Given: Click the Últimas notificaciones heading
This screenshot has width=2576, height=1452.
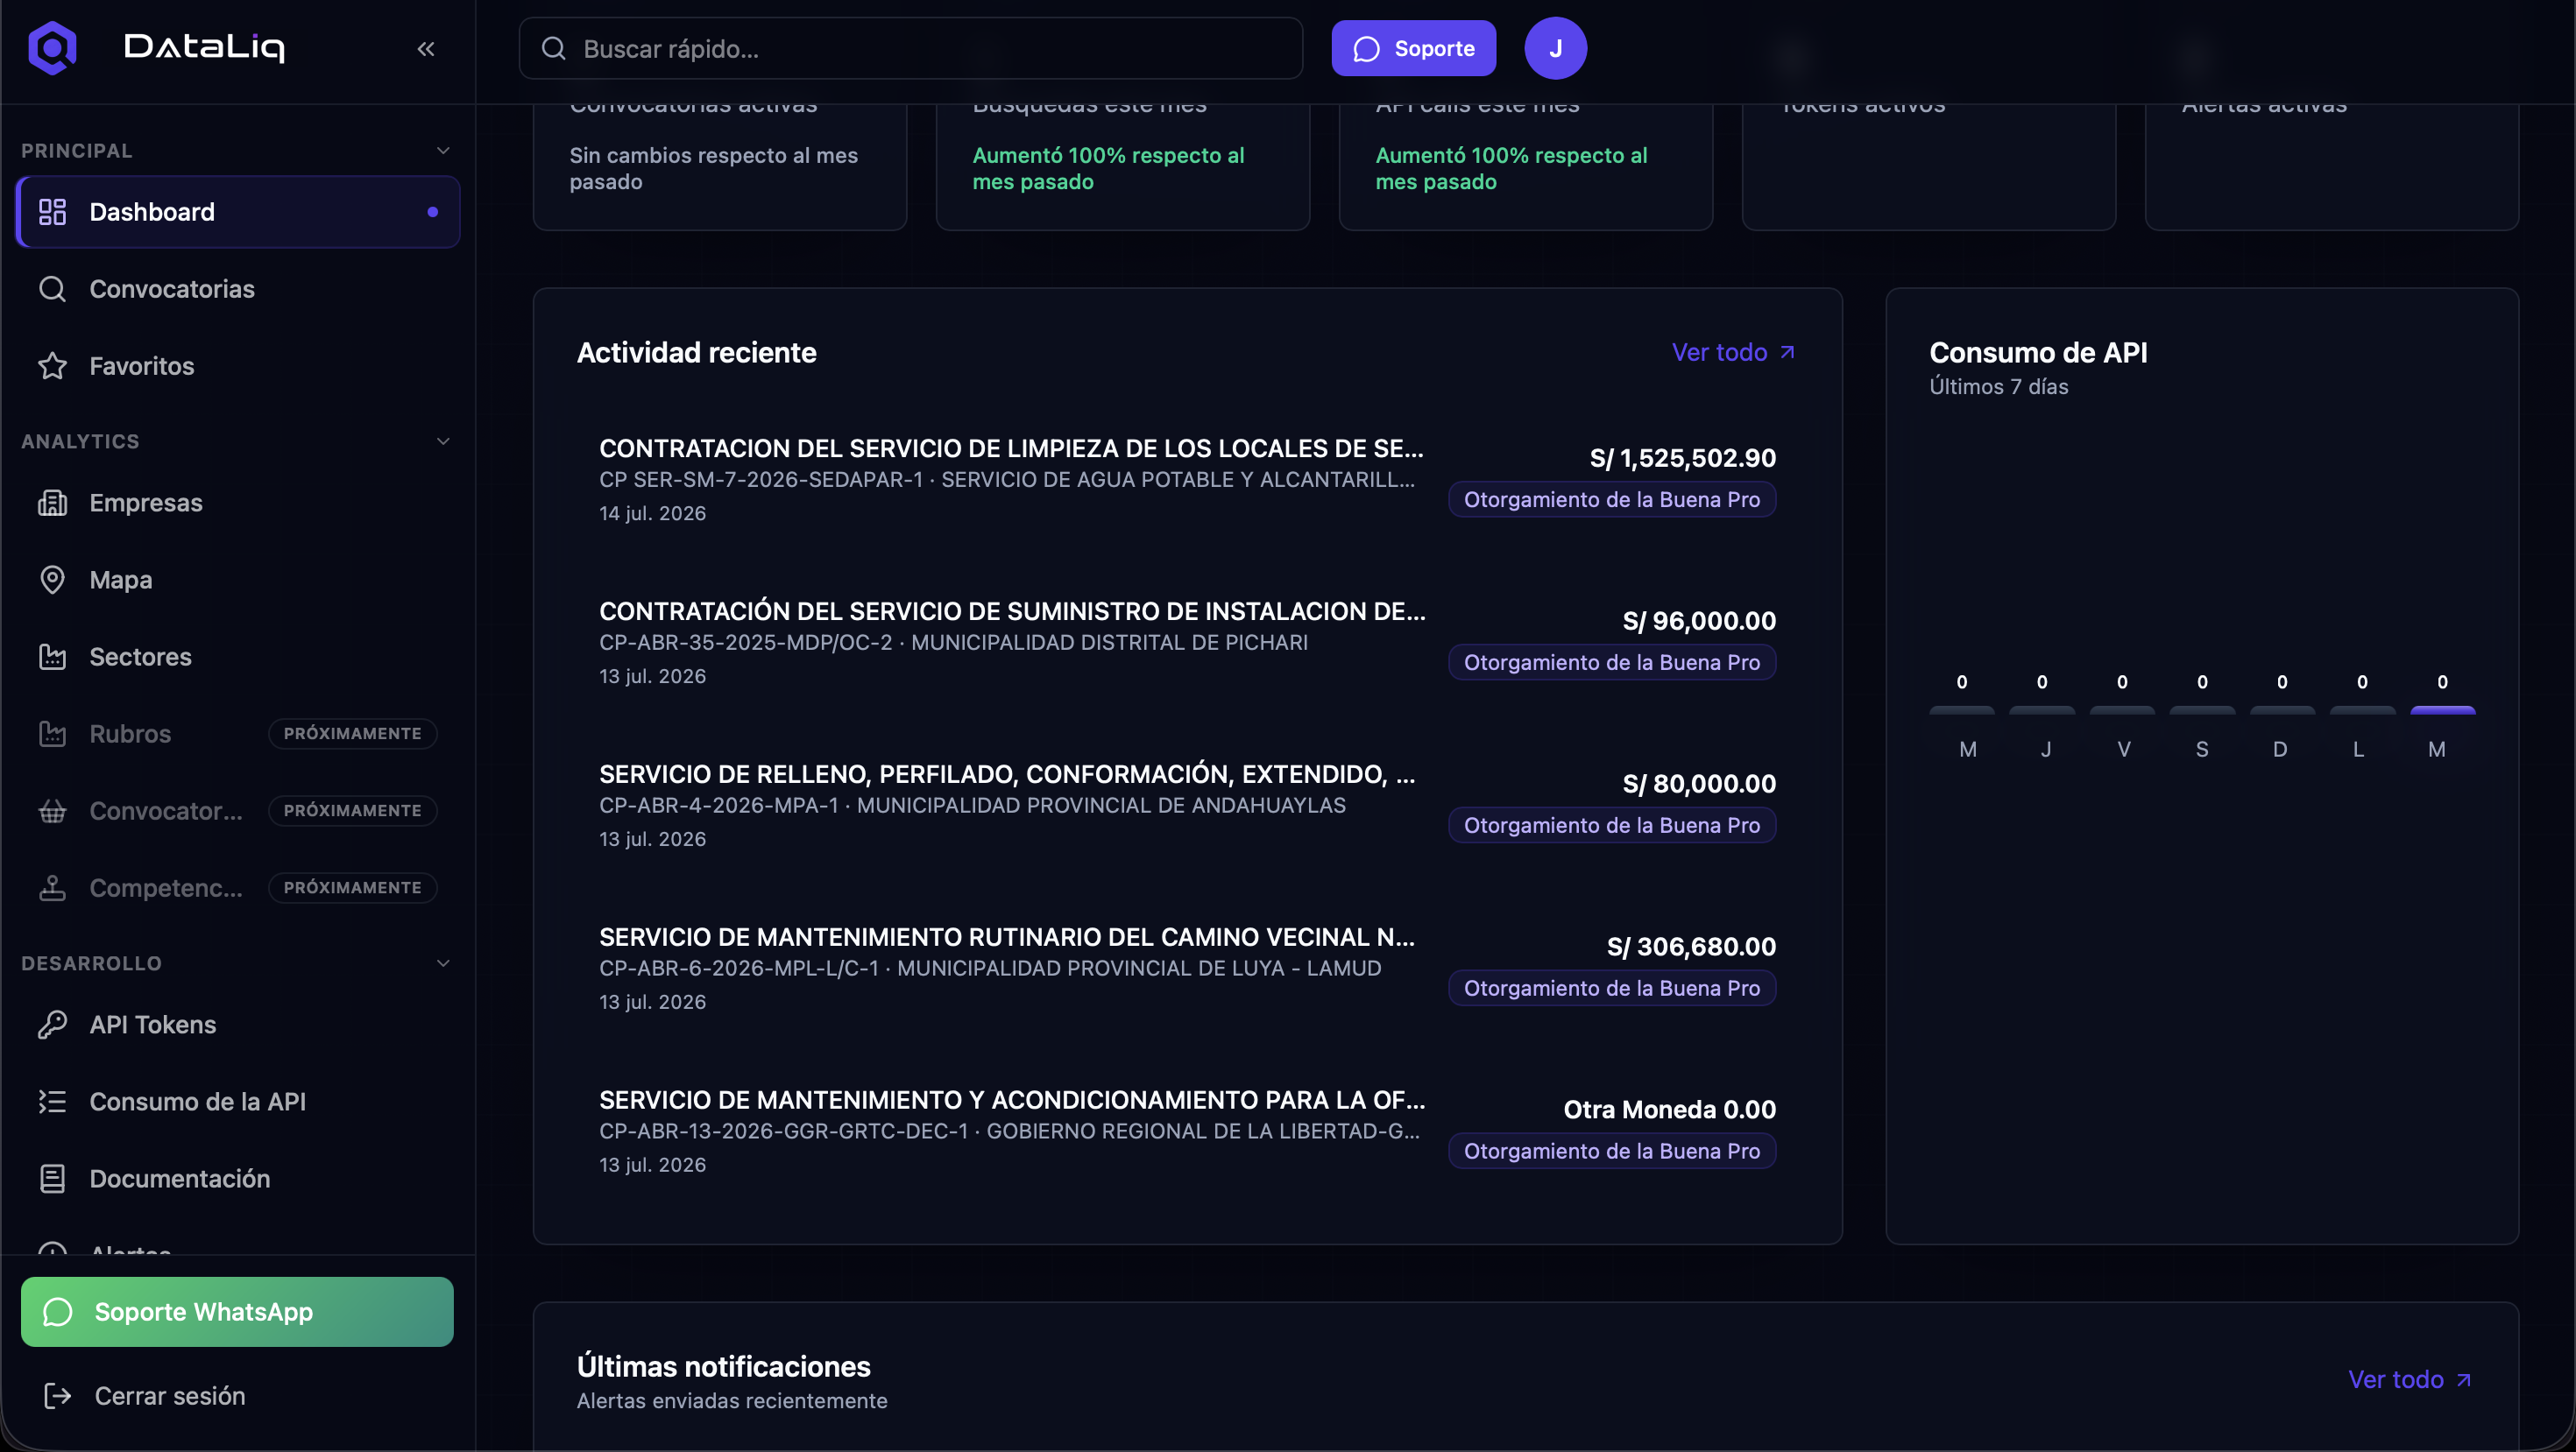Looking at the screenshot, I should 723,1366.
